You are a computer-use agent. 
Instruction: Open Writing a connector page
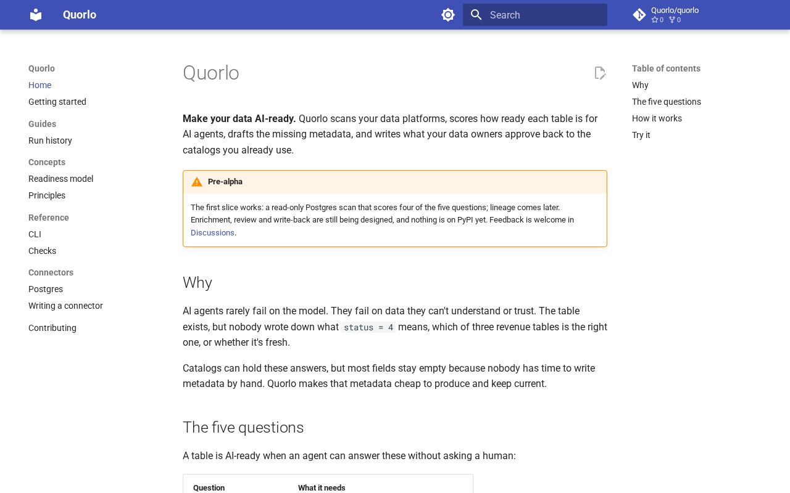pos(65,306)
